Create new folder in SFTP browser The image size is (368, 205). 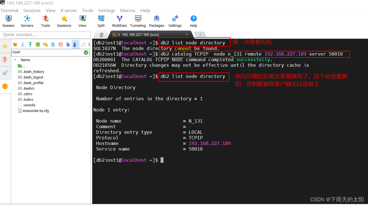(x=45, y=44)
